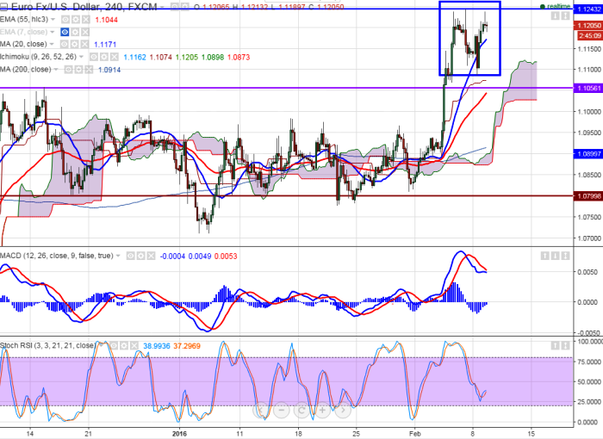Click MA (200, close) value 1.0914
Screen dimensions: 603x439
coord(109,70)
